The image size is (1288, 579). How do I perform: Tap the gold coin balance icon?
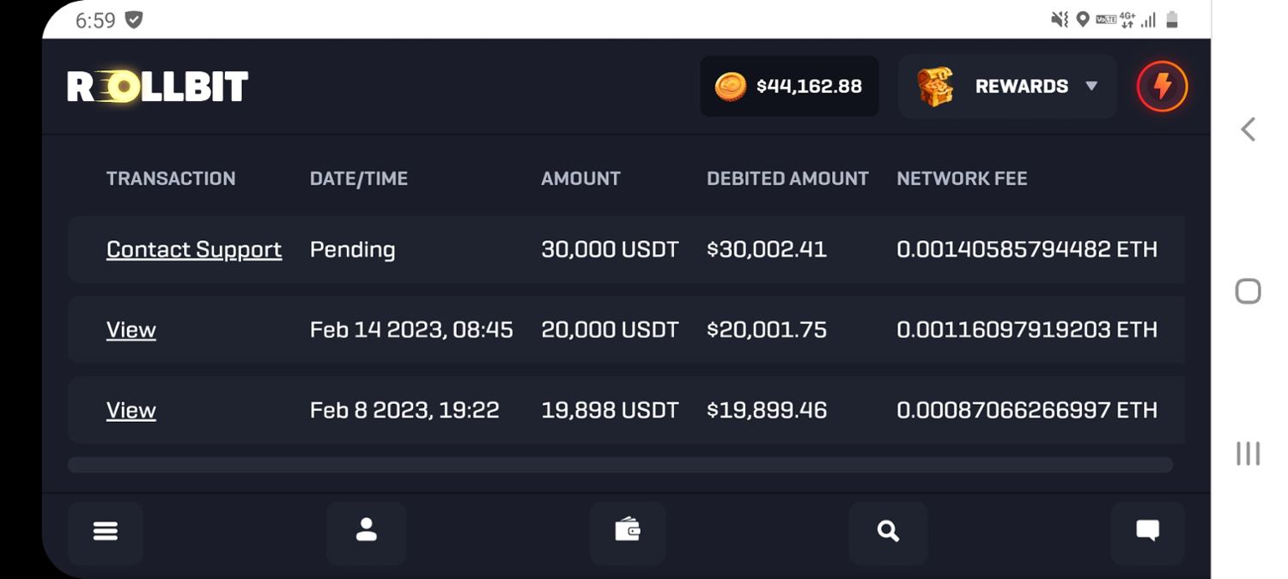[x=731, y=87]
